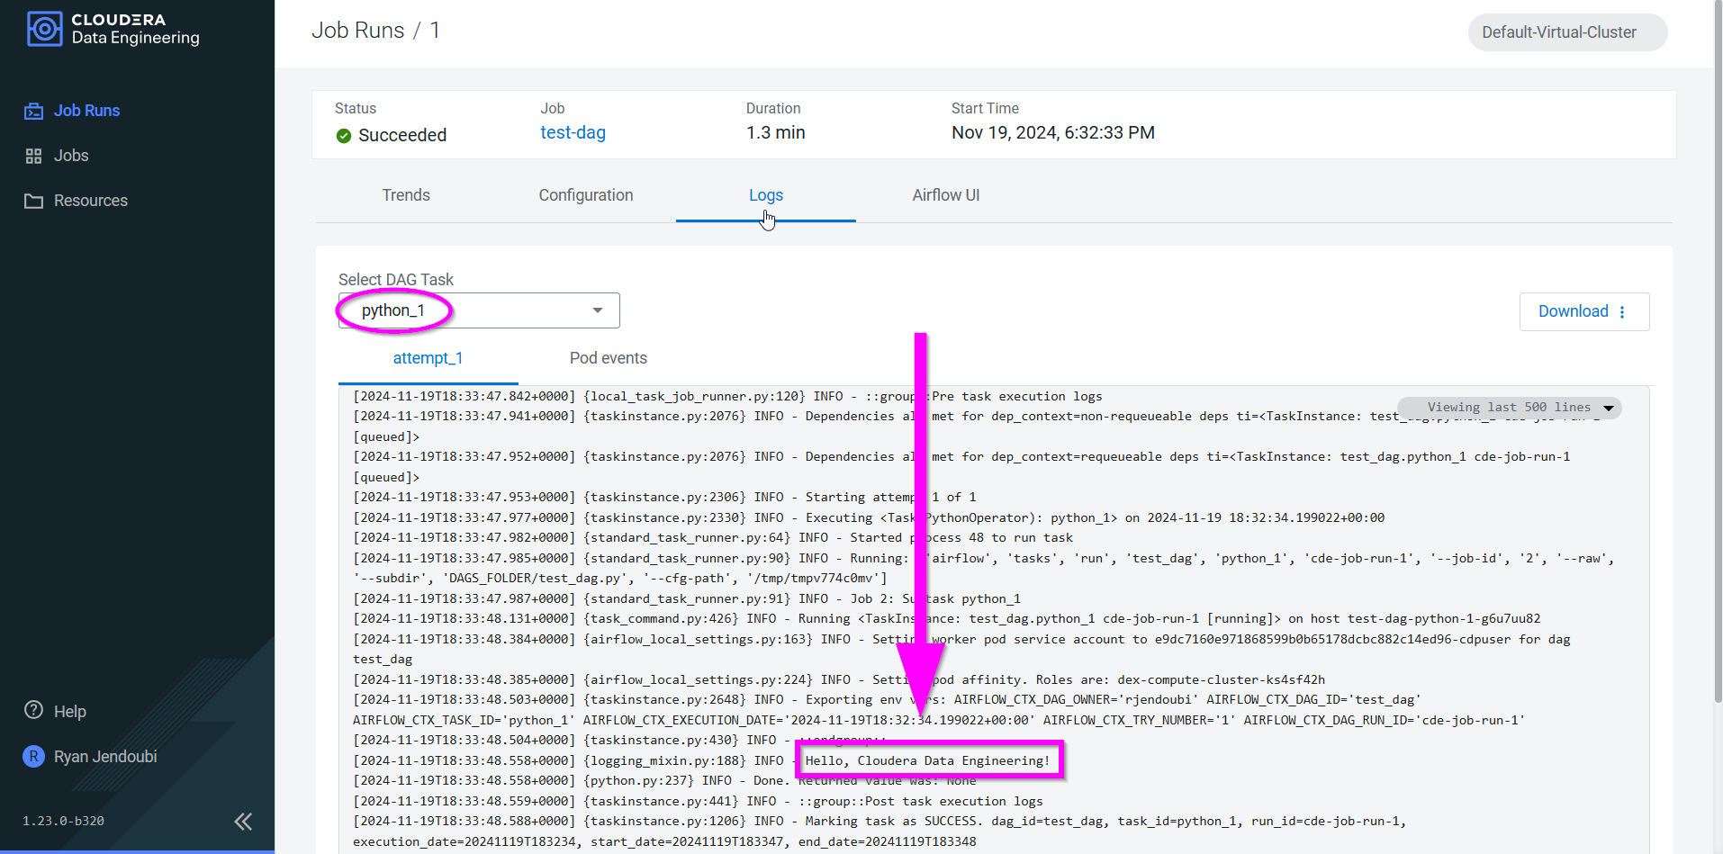Open the Default-Virtual-Cluster selector
This screenshot has width=1723, height=854.
click(x=1566, y=31)
